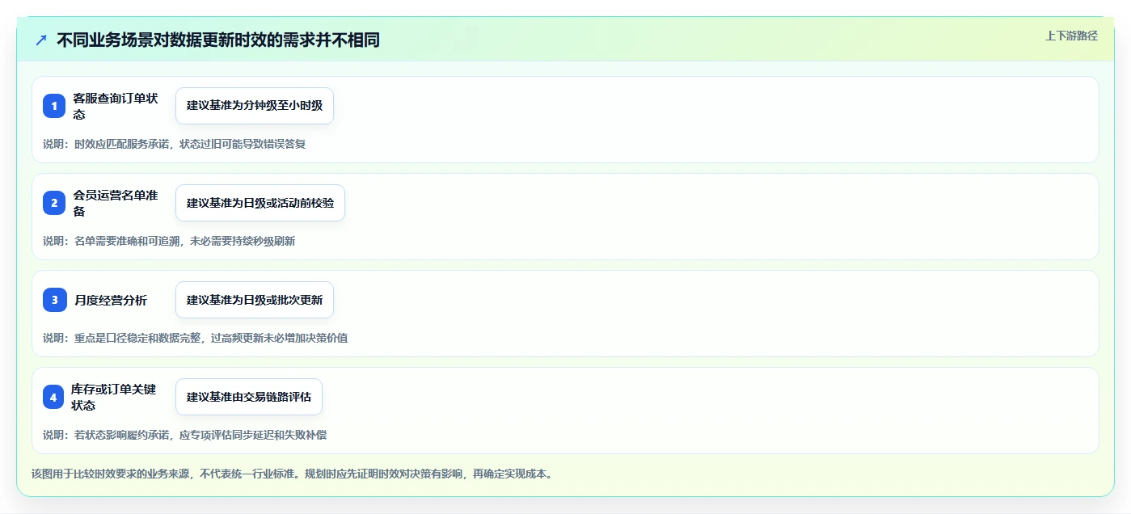This screenshot has width=1131, height=514.
Task: Click the 建议基准为日级或活动前校验 pill
Action: 260,203
